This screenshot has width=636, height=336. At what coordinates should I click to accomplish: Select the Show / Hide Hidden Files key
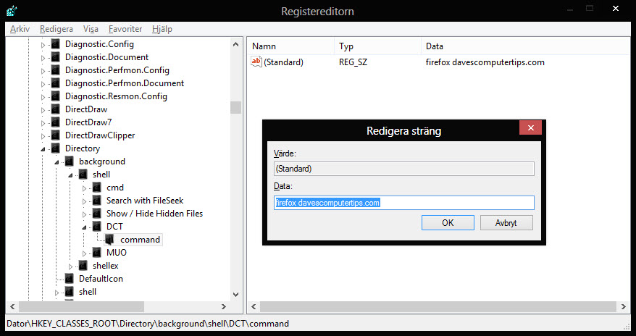tap(154, 214)
